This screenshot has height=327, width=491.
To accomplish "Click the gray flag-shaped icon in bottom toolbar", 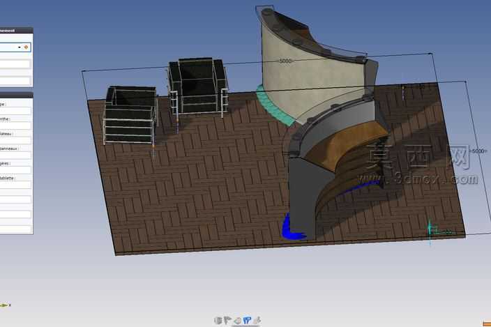I will pos(227,320).
